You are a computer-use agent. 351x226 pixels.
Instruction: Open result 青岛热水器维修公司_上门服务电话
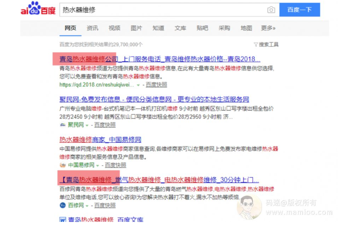click(160, 59)
